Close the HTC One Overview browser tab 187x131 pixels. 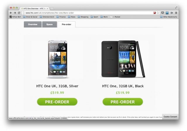coord(47,8)
